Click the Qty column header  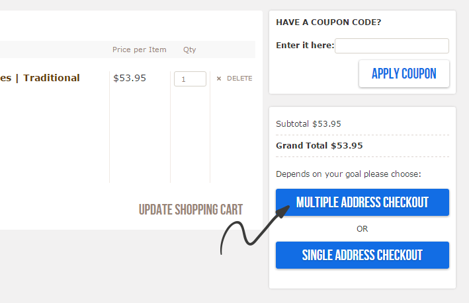click(189, 50)
